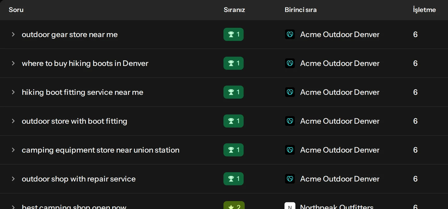Click Acme logo icon in 'outdoor gear store near me' row

[x=290, y=35]
